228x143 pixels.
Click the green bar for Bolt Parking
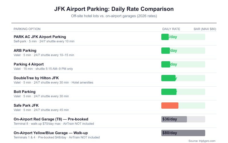169,92
